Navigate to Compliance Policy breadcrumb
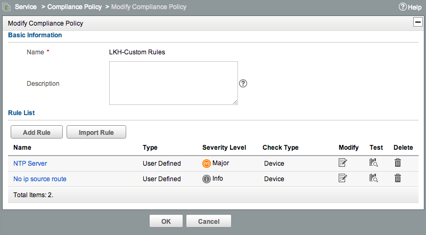This screenshot has height=235, width=426. pyautogui.click(x=75, y=7)
